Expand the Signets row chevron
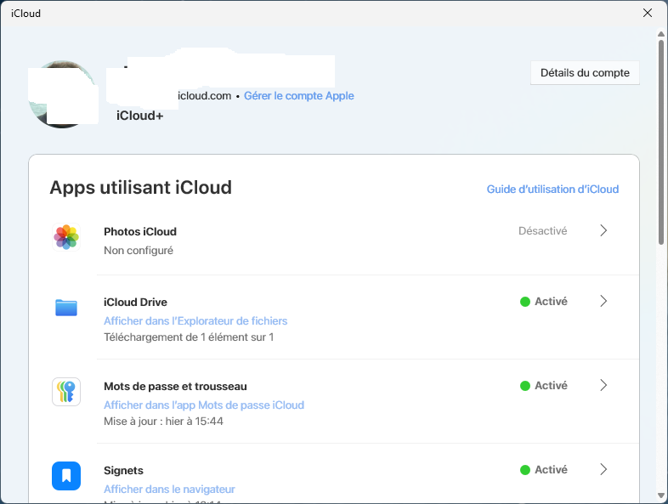Image resolution: width=668 pixels, height=504 pixels. pyautogui.click(x=603, y=469)
